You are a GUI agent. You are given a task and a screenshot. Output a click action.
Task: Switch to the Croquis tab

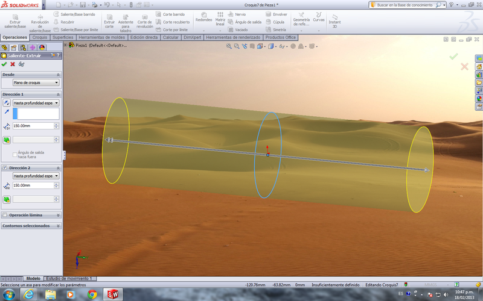40,37
